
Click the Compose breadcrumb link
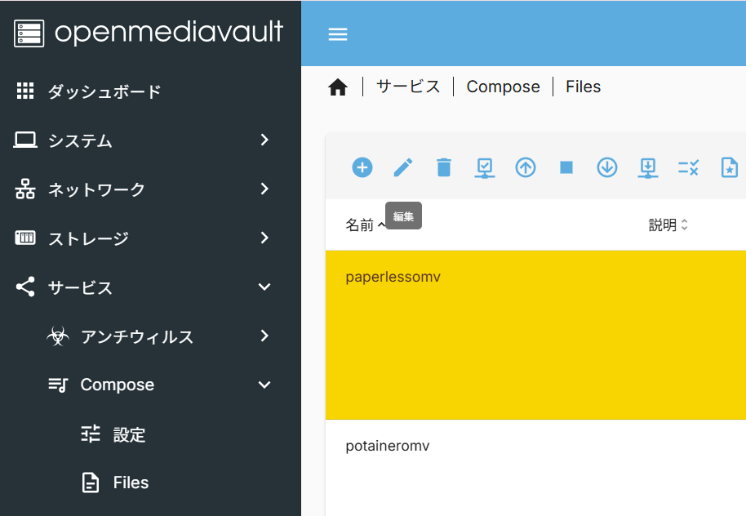pos(503,87)
